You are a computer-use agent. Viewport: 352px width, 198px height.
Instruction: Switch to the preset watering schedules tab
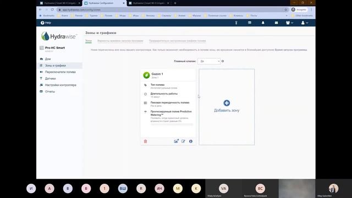177,41
